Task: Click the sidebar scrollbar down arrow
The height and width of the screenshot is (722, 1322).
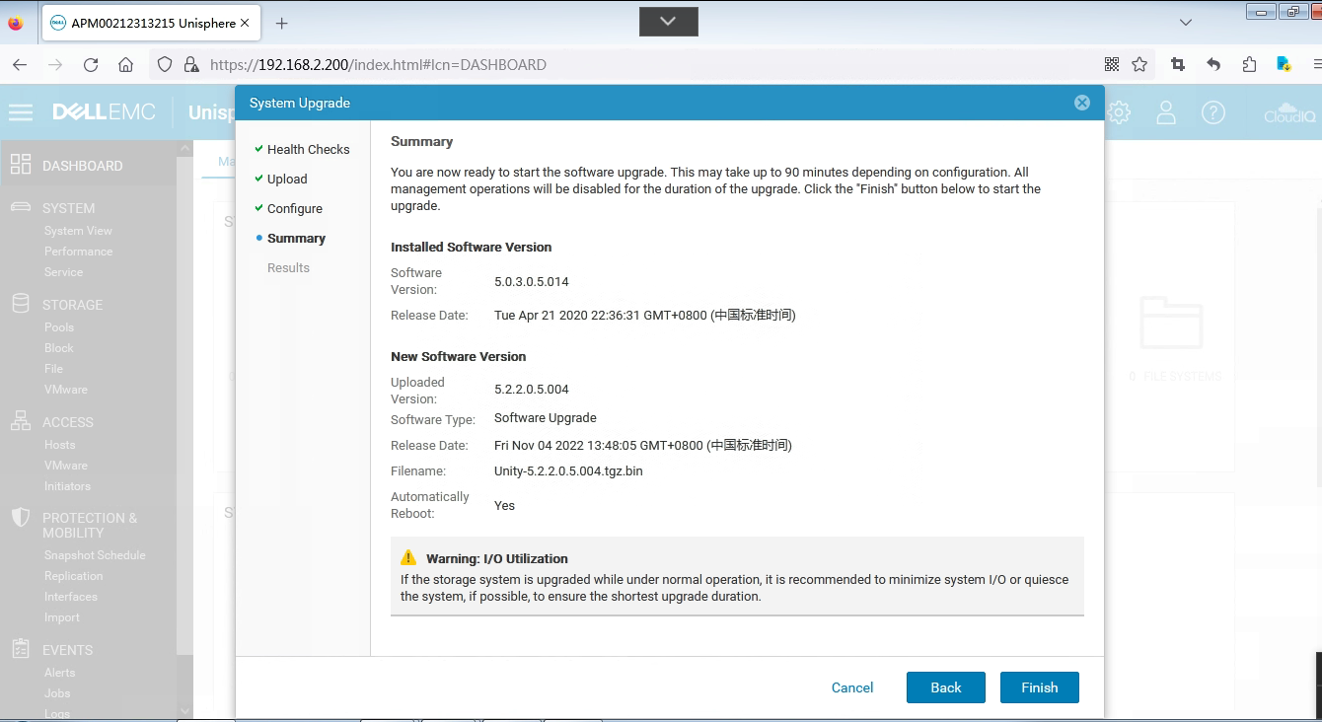Action: [x=184, y=710]
